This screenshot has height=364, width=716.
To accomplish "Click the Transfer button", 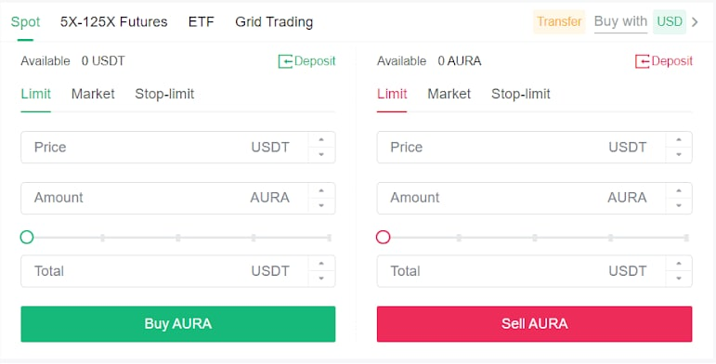I will point(559,22).
